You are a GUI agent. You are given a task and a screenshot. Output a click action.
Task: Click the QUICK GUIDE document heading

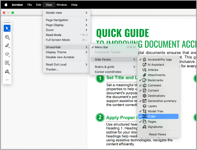click(x=122, y=33)
